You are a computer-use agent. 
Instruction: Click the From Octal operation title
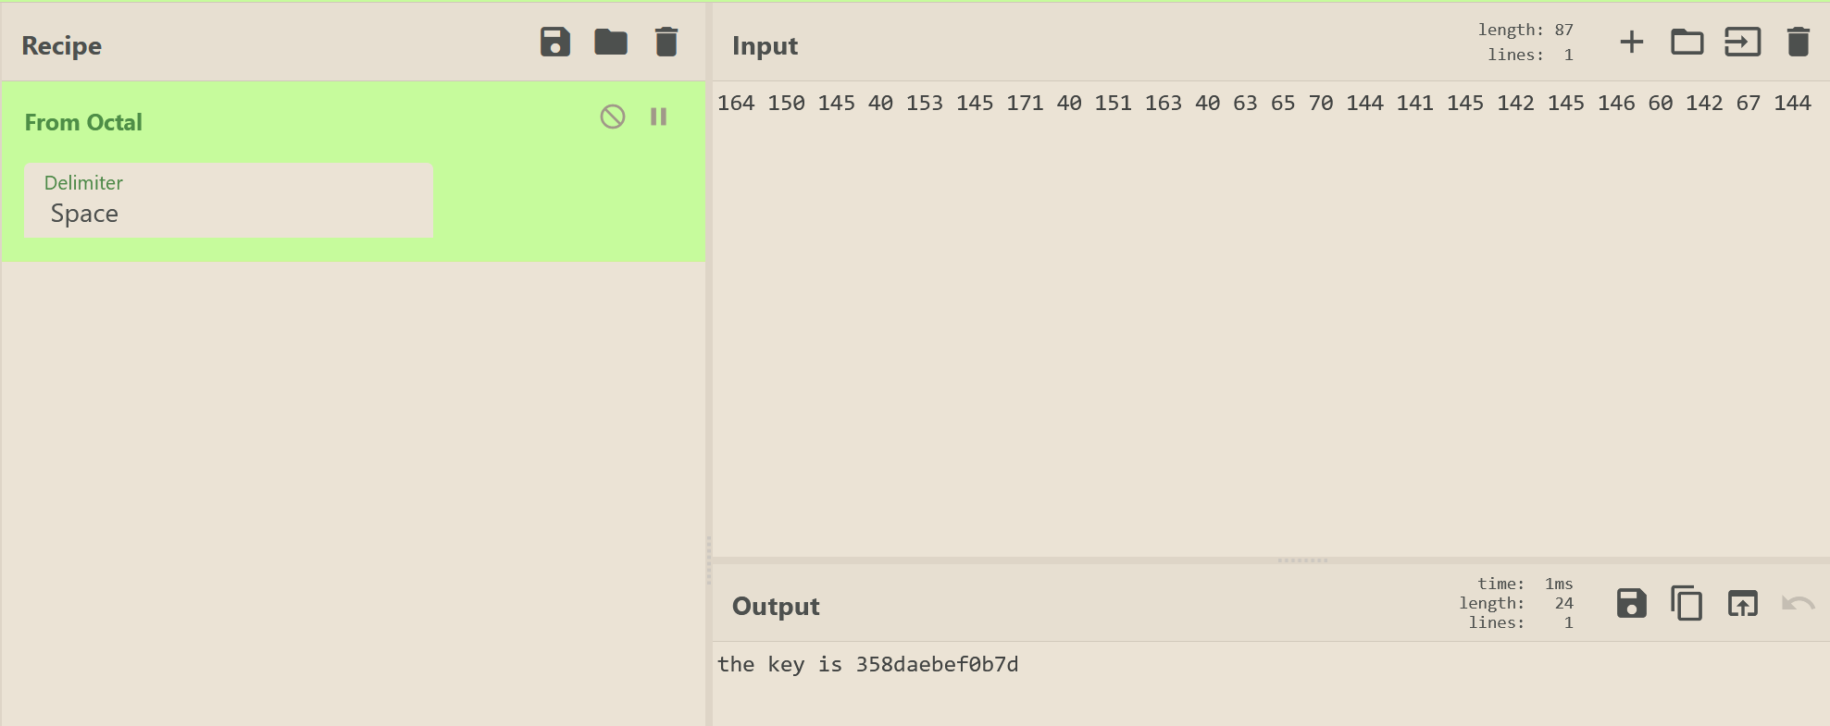83,122
